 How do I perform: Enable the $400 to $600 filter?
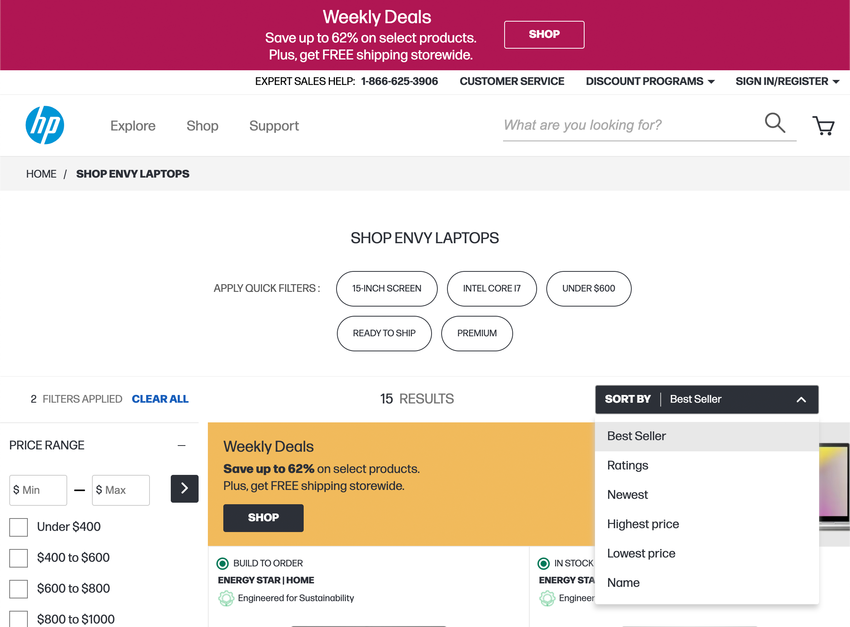pos(19,558)
